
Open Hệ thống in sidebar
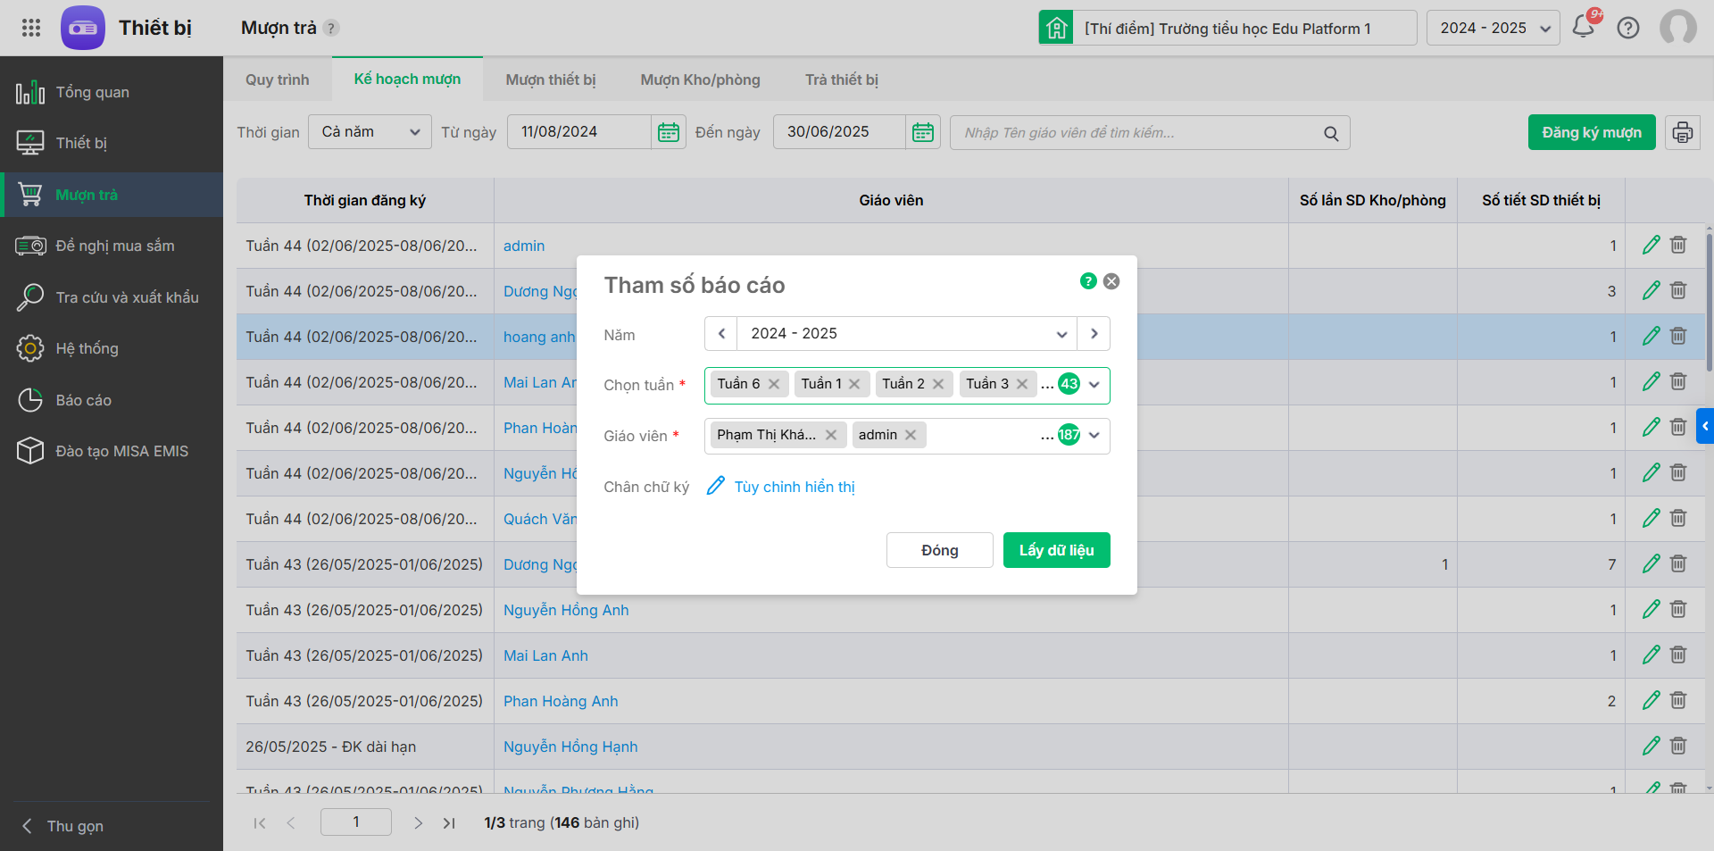(112, 348)
